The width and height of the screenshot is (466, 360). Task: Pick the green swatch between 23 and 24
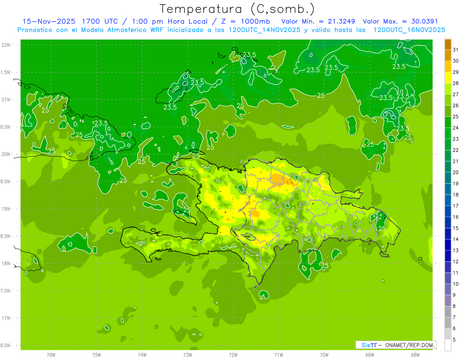pos(448,134)
